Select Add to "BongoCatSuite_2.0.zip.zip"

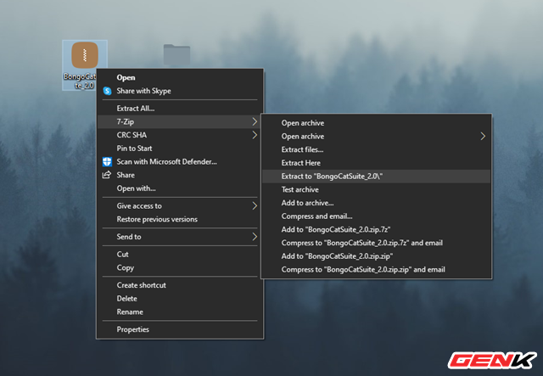[377, 256]
